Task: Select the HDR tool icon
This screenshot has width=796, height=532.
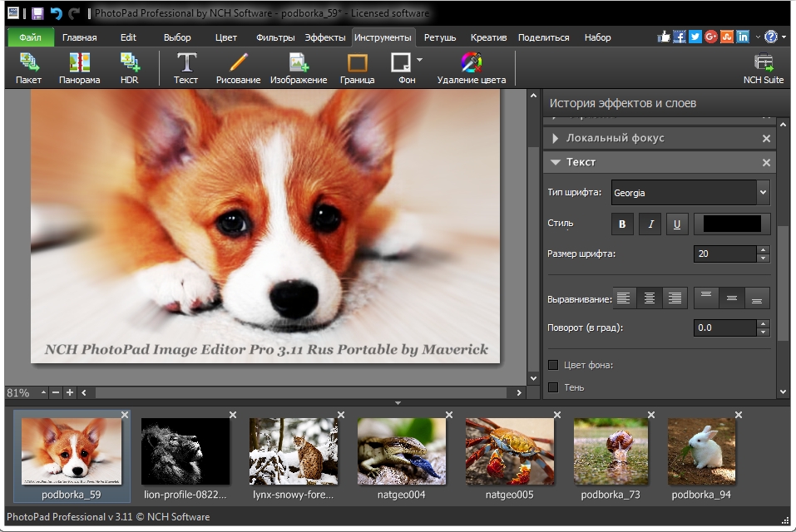Action: tap(130, 67)
